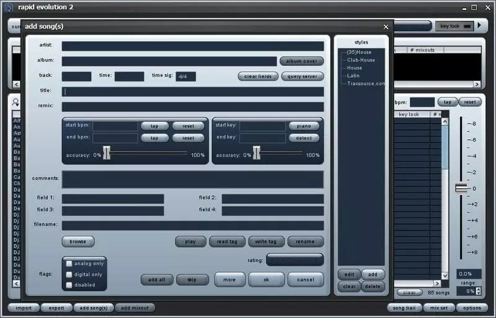Click the bpm accuracy slider handle

pyautogui.click(x=107, y=153)
